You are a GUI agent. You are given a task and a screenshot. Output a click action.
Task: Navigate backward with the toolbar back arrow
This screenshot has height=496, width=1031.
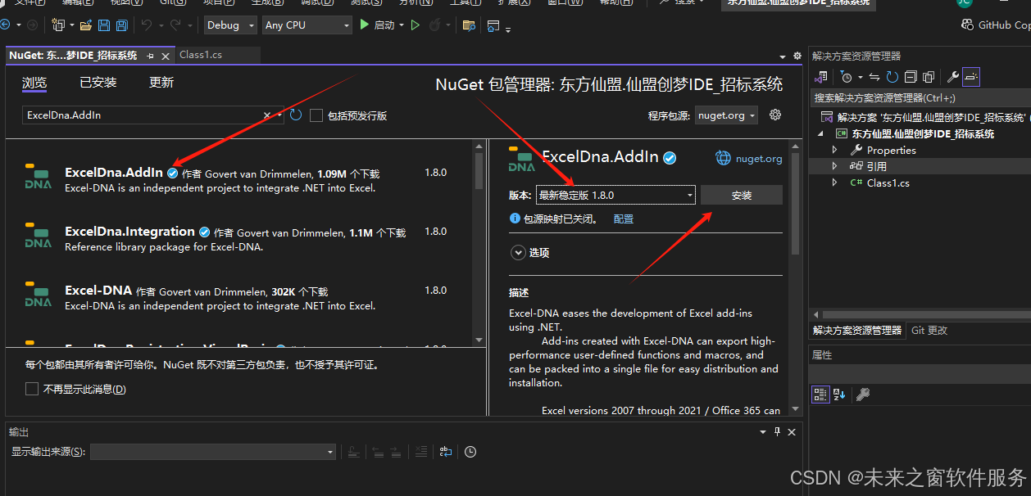click(6, 25)
